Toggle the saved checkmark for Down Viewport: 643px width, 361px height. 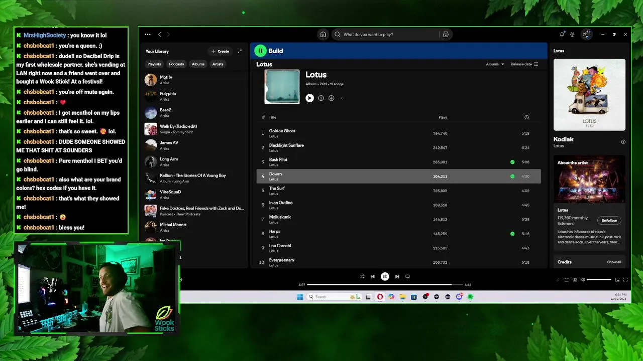click(512, 176)
